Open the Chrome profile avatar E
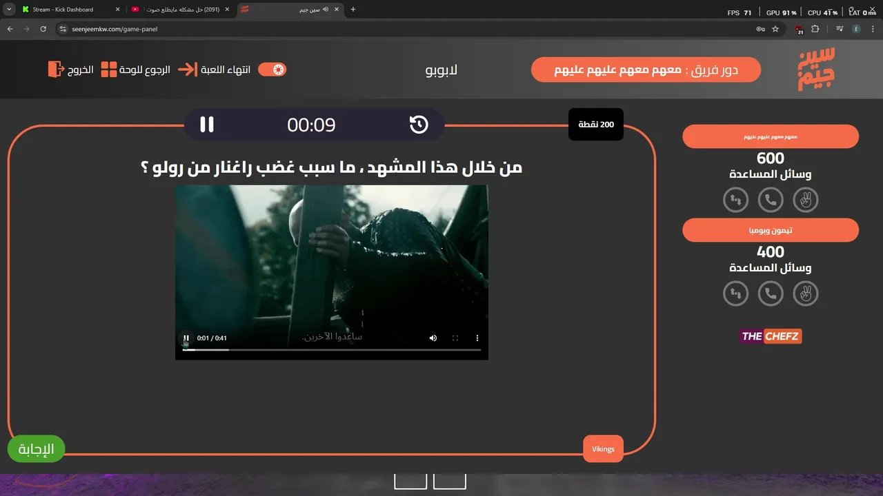The width and height of the screenshot is (883, 496). pos(856,29)
